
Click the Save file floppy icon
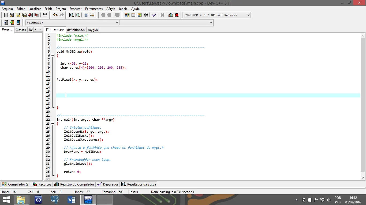(x=18, y=15)
